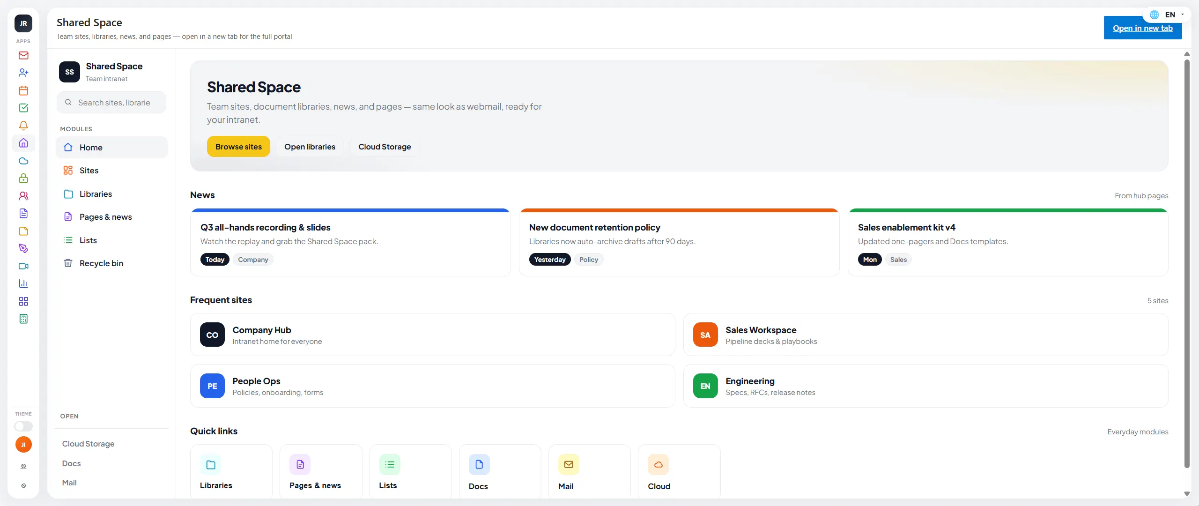Focus the Search sites, libraries field
Viewport: 1199px width, 506px height.
pyautogui.click(x=111, y=103)
